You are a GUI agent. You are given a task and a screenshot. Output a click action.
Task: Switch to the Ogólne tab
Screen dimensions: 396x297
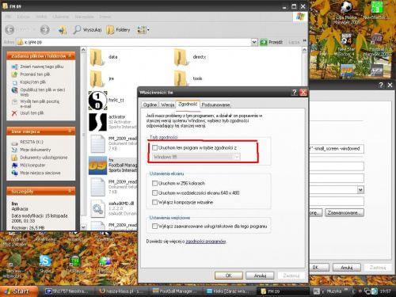150,105
